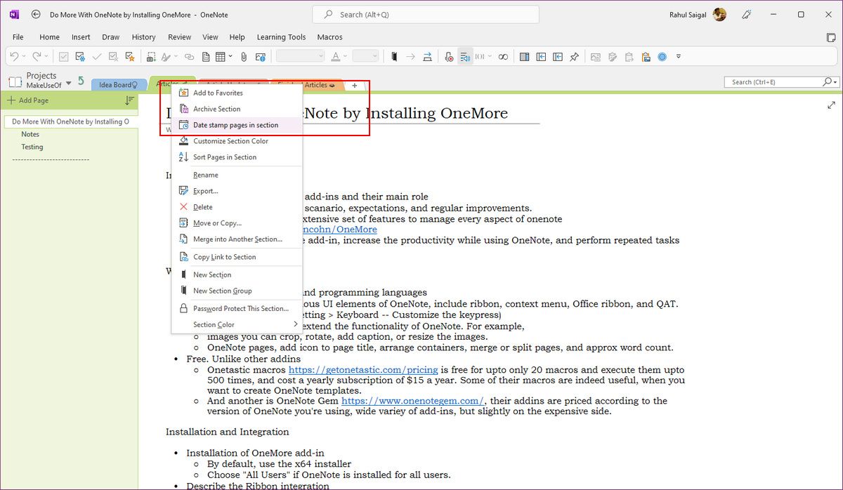
Task: Select Copy Link to Section
Action: (x=237, y=257)
